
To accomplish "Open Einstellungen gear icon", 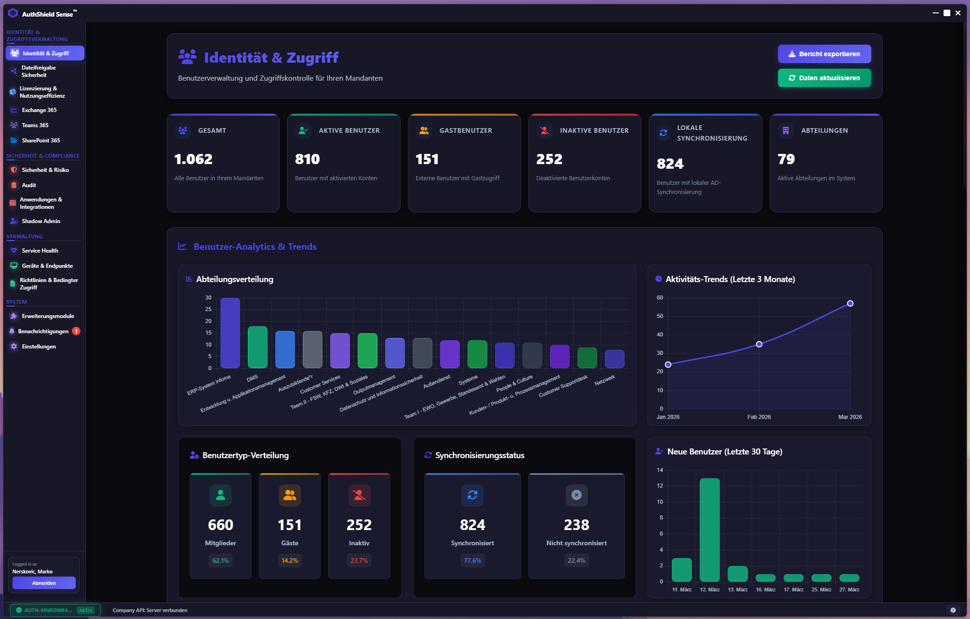I will (x=14, y=347).
